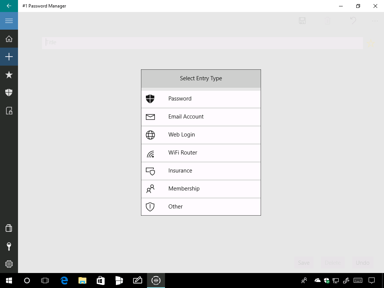Click the warning shield icon beside Other
Screen dimensions: 384x288
[150, 207]
